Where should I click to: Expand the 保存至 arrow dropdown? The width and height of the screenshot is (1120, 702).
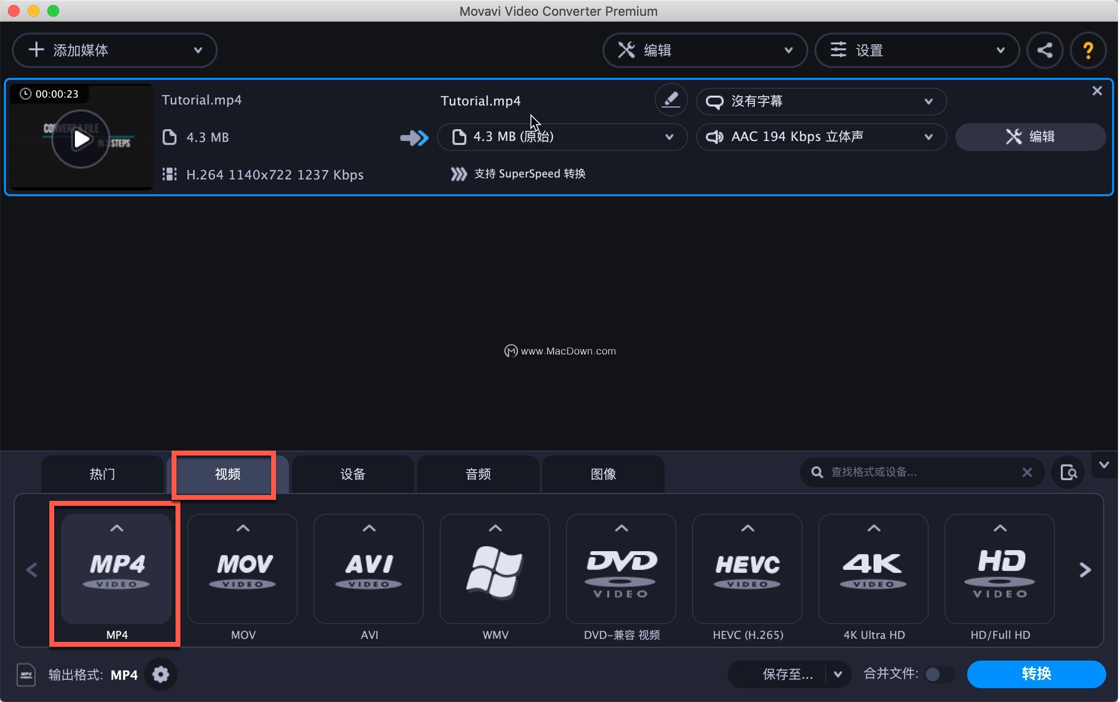point(838,674)
